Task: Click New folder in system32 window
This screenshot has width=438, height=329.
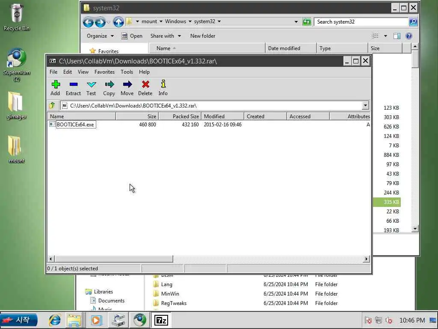Action: [202, 36]
